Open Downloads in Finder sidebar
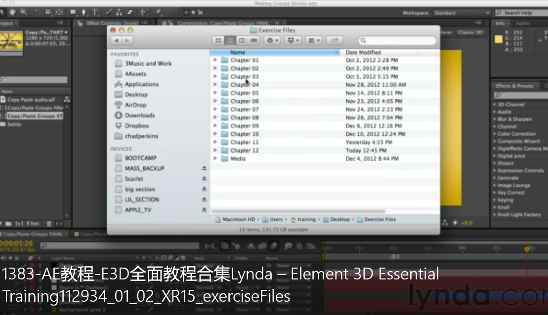 [x=140, y=115]
